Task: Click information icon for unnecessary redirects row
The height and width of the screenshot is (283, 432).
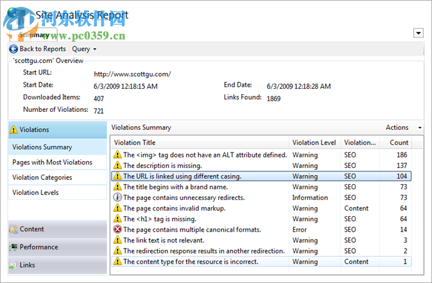Action: (x=118, y=197)
